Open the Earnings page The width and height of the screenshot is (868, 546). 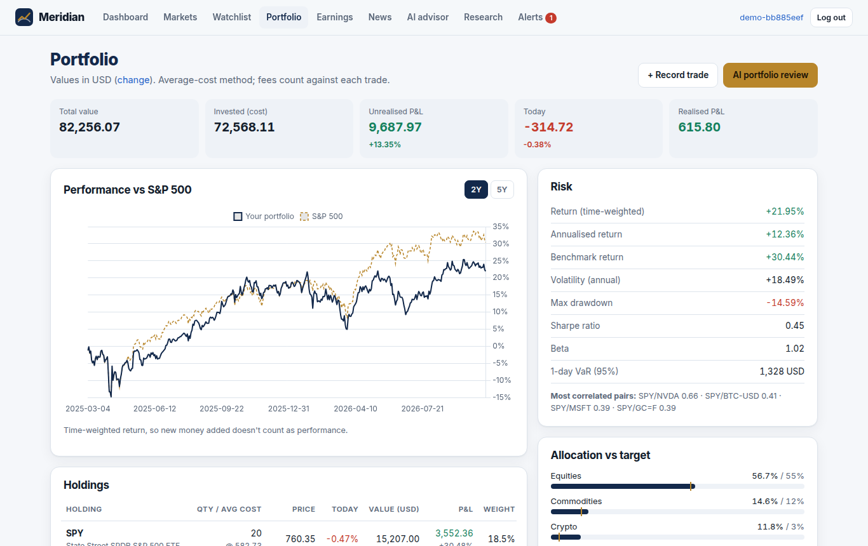(335, 17)
